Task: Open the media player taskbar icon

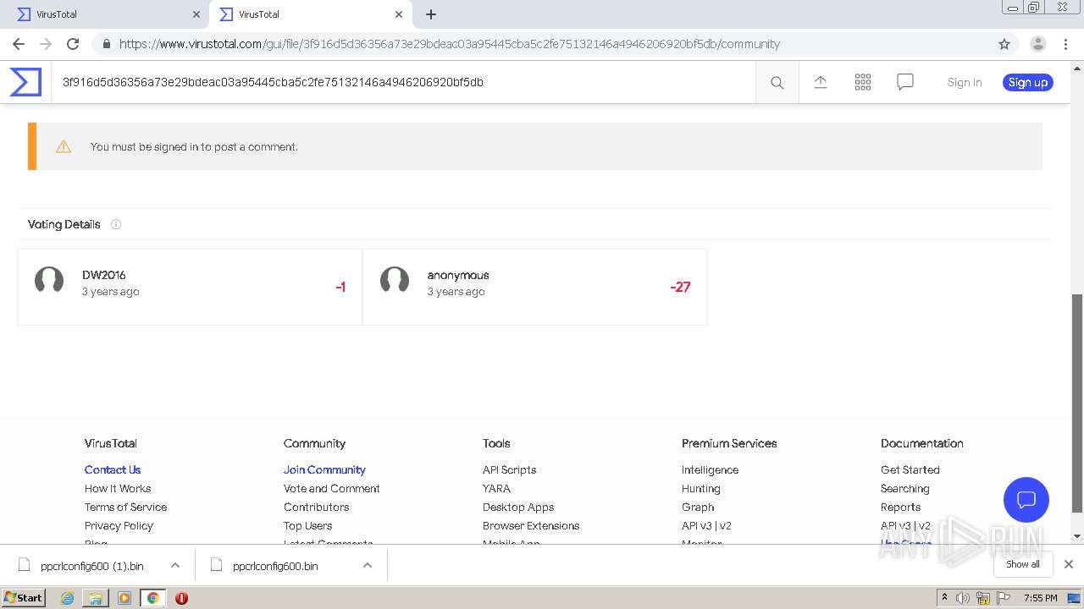Action: (124, 598)
